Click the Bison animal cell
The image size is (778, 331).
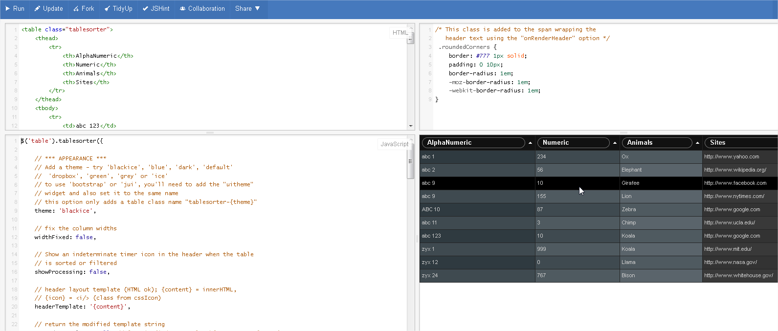click(x=661, y=276)
